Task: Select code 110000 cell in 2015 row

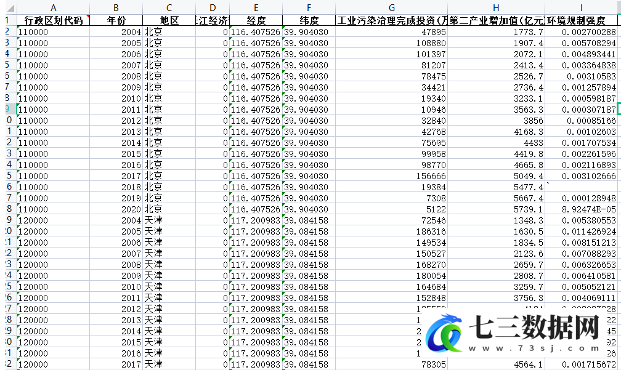Action: (x=54, y=154)
